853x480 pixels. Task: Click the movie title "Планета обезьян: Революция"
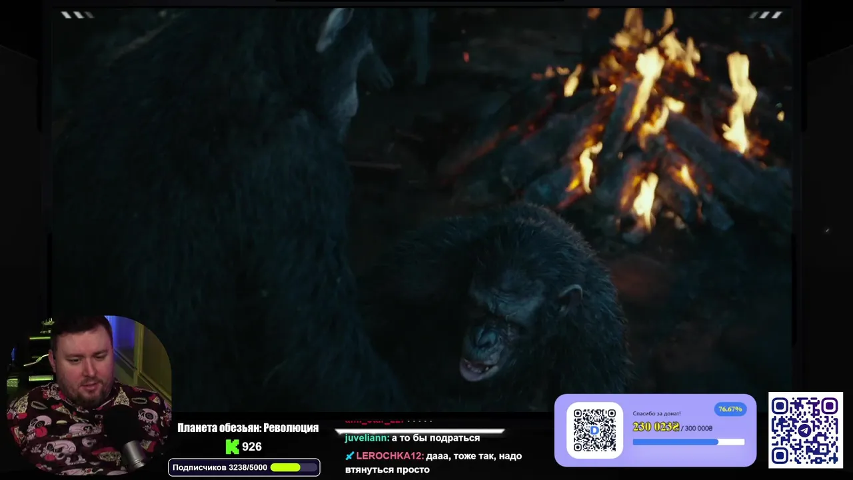[248, 428]
